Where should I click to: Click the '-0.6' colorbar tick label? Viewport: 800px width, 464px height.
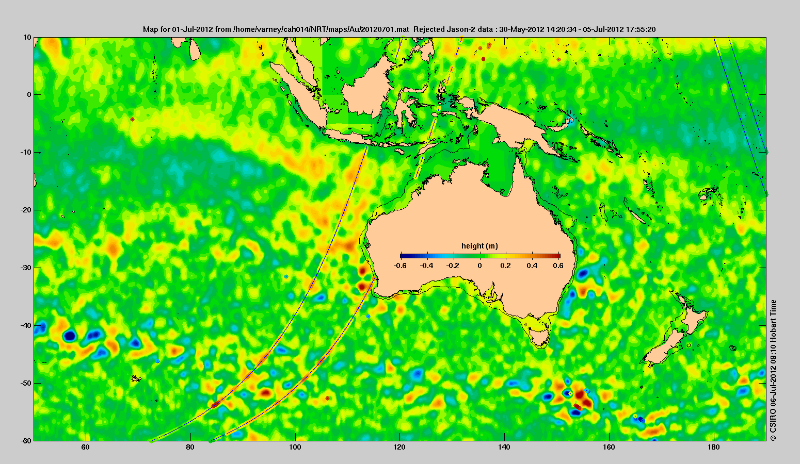pyautogui.click(x=400, y=266)
